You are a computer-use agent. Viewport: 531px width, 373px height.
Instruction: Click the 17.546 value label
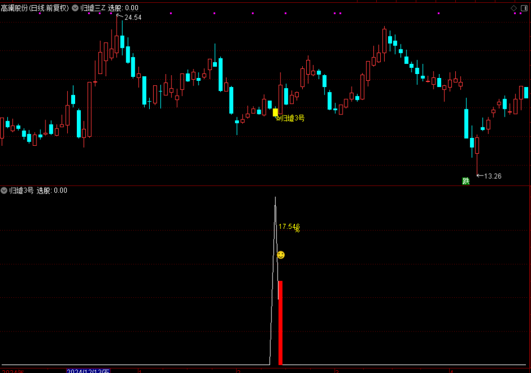pyautogui.click(x=289, y=227)
